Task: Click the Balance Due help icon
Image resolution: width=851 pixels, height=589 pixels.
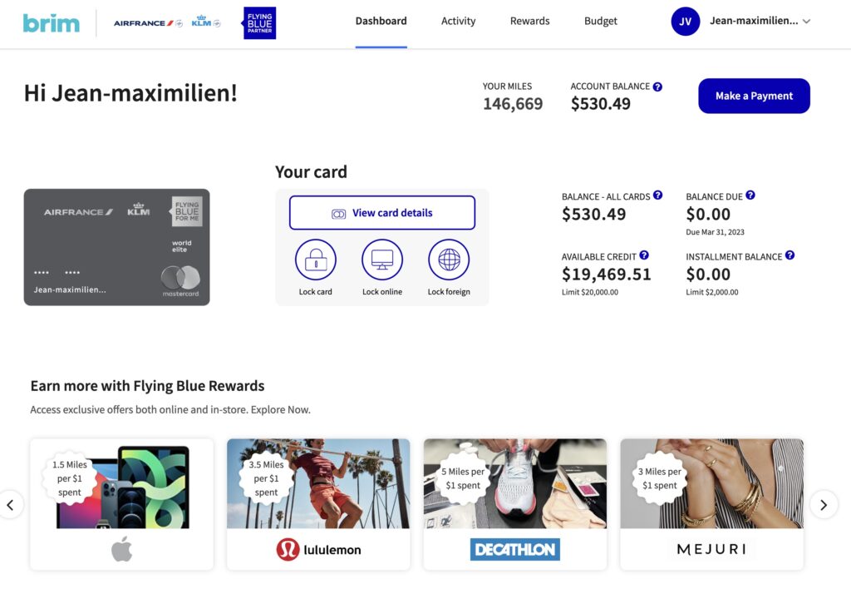Action: [750, 196]
